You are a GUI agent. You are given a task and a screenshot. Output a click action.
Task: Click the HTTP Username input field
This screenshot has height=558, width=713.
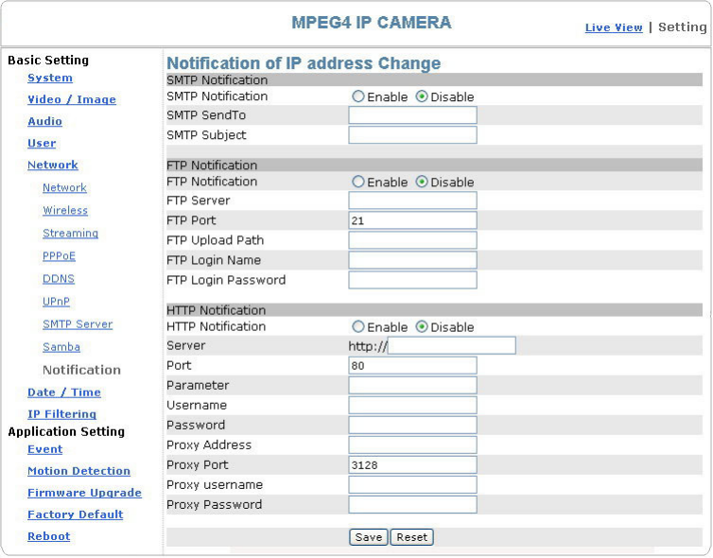(x=412, y=405)
